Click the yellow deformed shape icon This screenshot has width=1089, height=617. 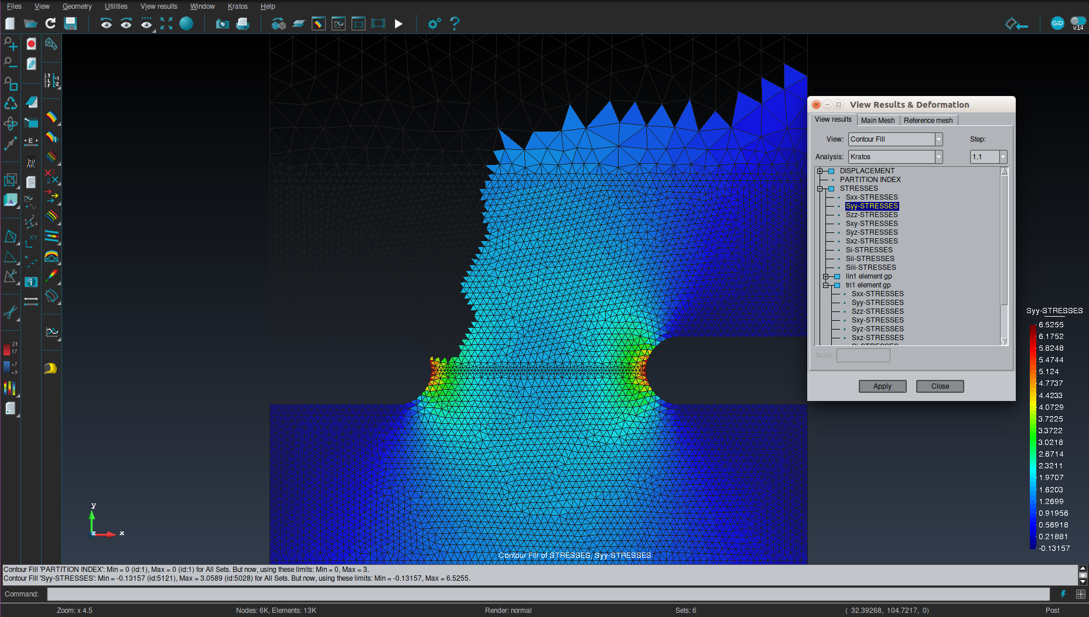(x=51, y=368)
